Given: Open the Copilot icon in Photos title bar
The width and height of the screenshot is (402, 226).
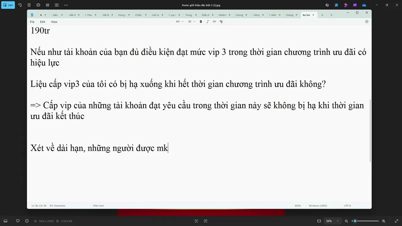Looking at the screenshot, I should pyautogui.click(x=327, y=5).
